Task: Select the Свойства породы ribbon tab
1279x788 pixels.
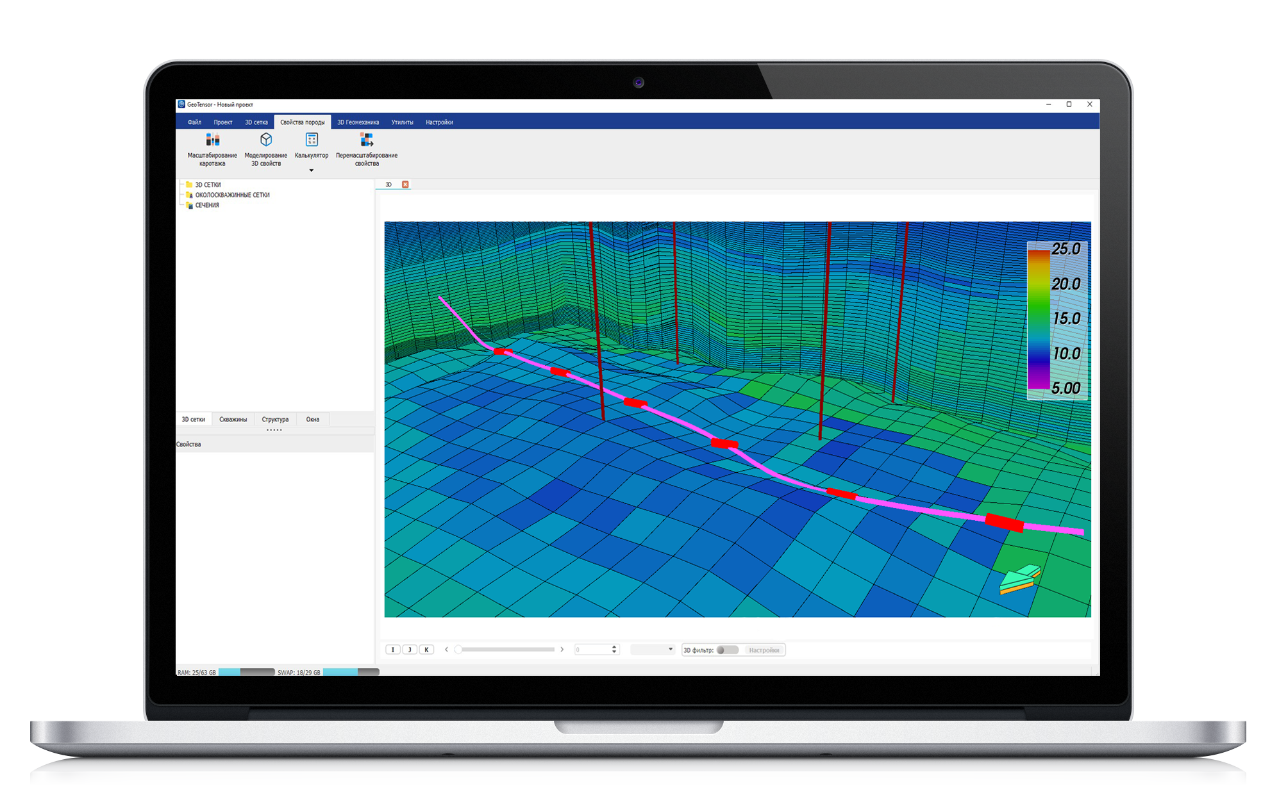Action: pyautogui.click(x=303, y=122)
